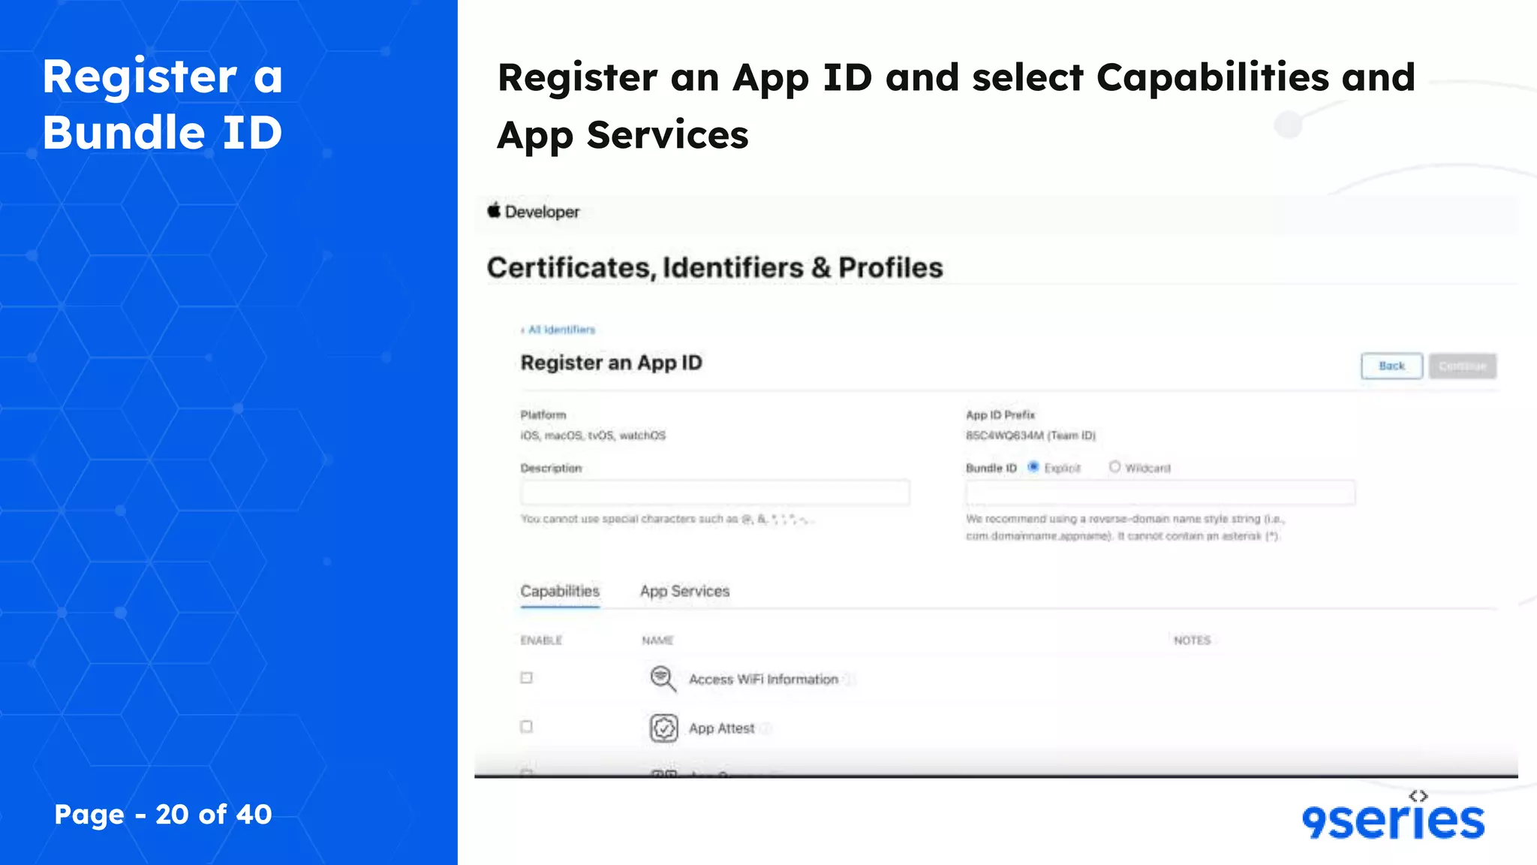Click the 'Page - 20 of 40' label
Screen dimensions: 1537x865
163,815
